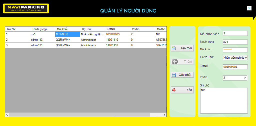Sort by the Vai trò column header
The width and height of the screenshot is (256, 126).
pyautogui.click(x=142, y=29)
